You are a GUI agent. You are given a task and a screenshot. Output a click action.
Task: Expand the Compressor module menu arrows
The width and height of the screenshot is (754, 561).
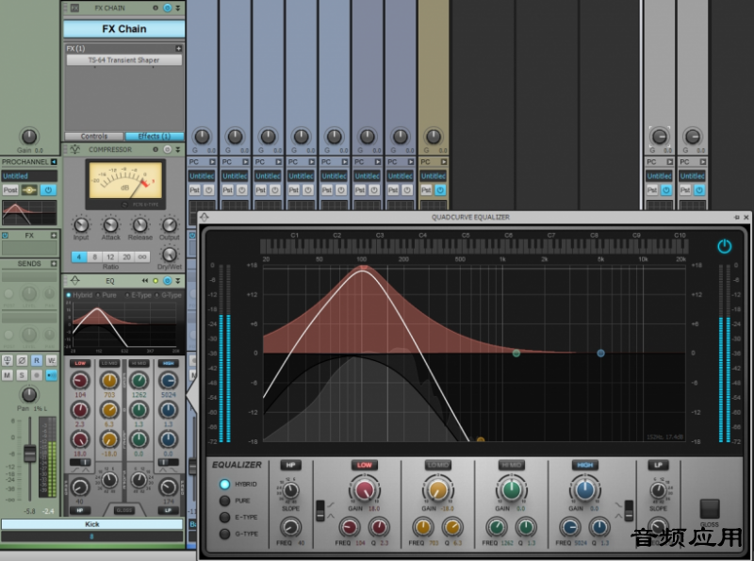tap(177, 150)
